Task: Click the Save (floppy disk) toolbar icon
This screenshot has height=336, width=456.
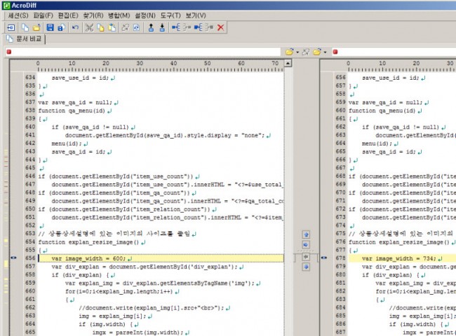Action: point(49,27)
